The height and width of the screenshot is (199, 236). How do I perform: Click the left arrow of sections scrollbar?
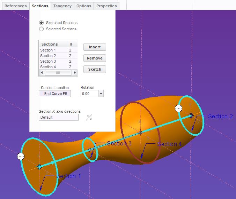(x=42, y=73)
